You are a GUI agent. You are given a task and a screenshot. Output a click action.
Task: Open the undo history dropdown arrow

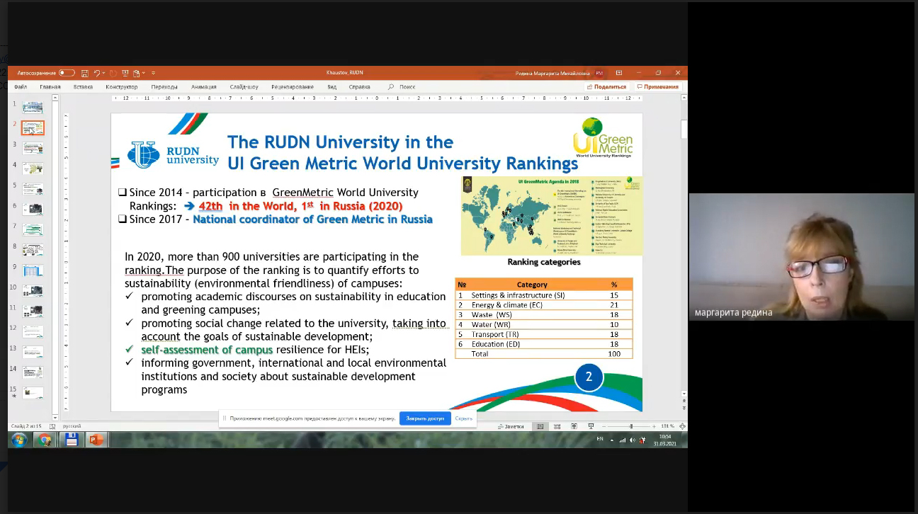104,73
